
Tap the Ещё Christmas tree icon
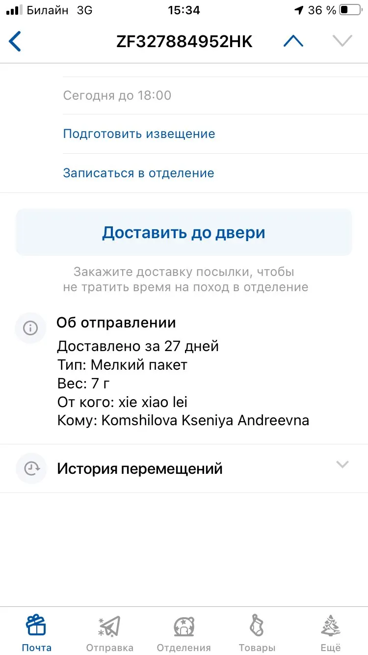331,626
